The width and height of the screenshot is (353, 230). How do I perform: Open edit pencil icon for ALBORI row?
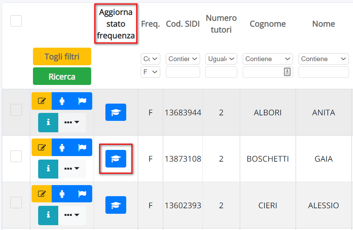(x=42, y=101)
